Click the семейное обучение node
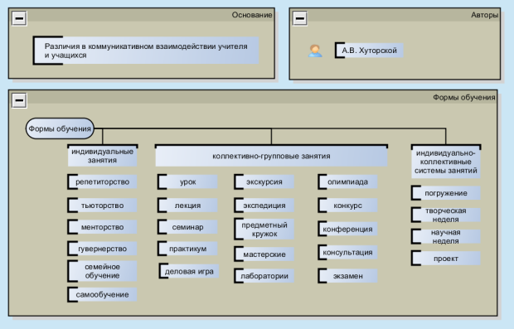The height and width of the screenshot is (329, 514). click(102, 271)
